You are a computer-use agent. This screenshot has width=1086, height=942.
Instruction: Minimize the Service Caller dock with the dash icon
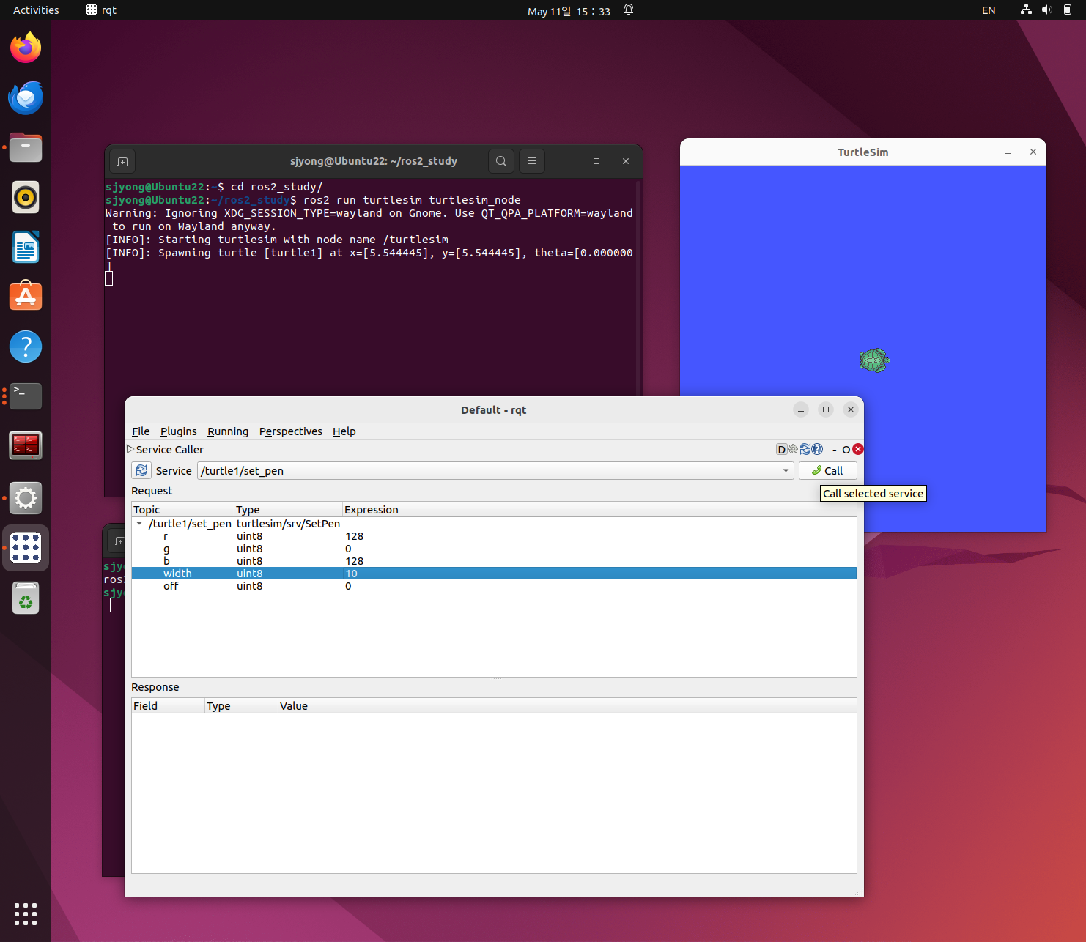[834, 450]
